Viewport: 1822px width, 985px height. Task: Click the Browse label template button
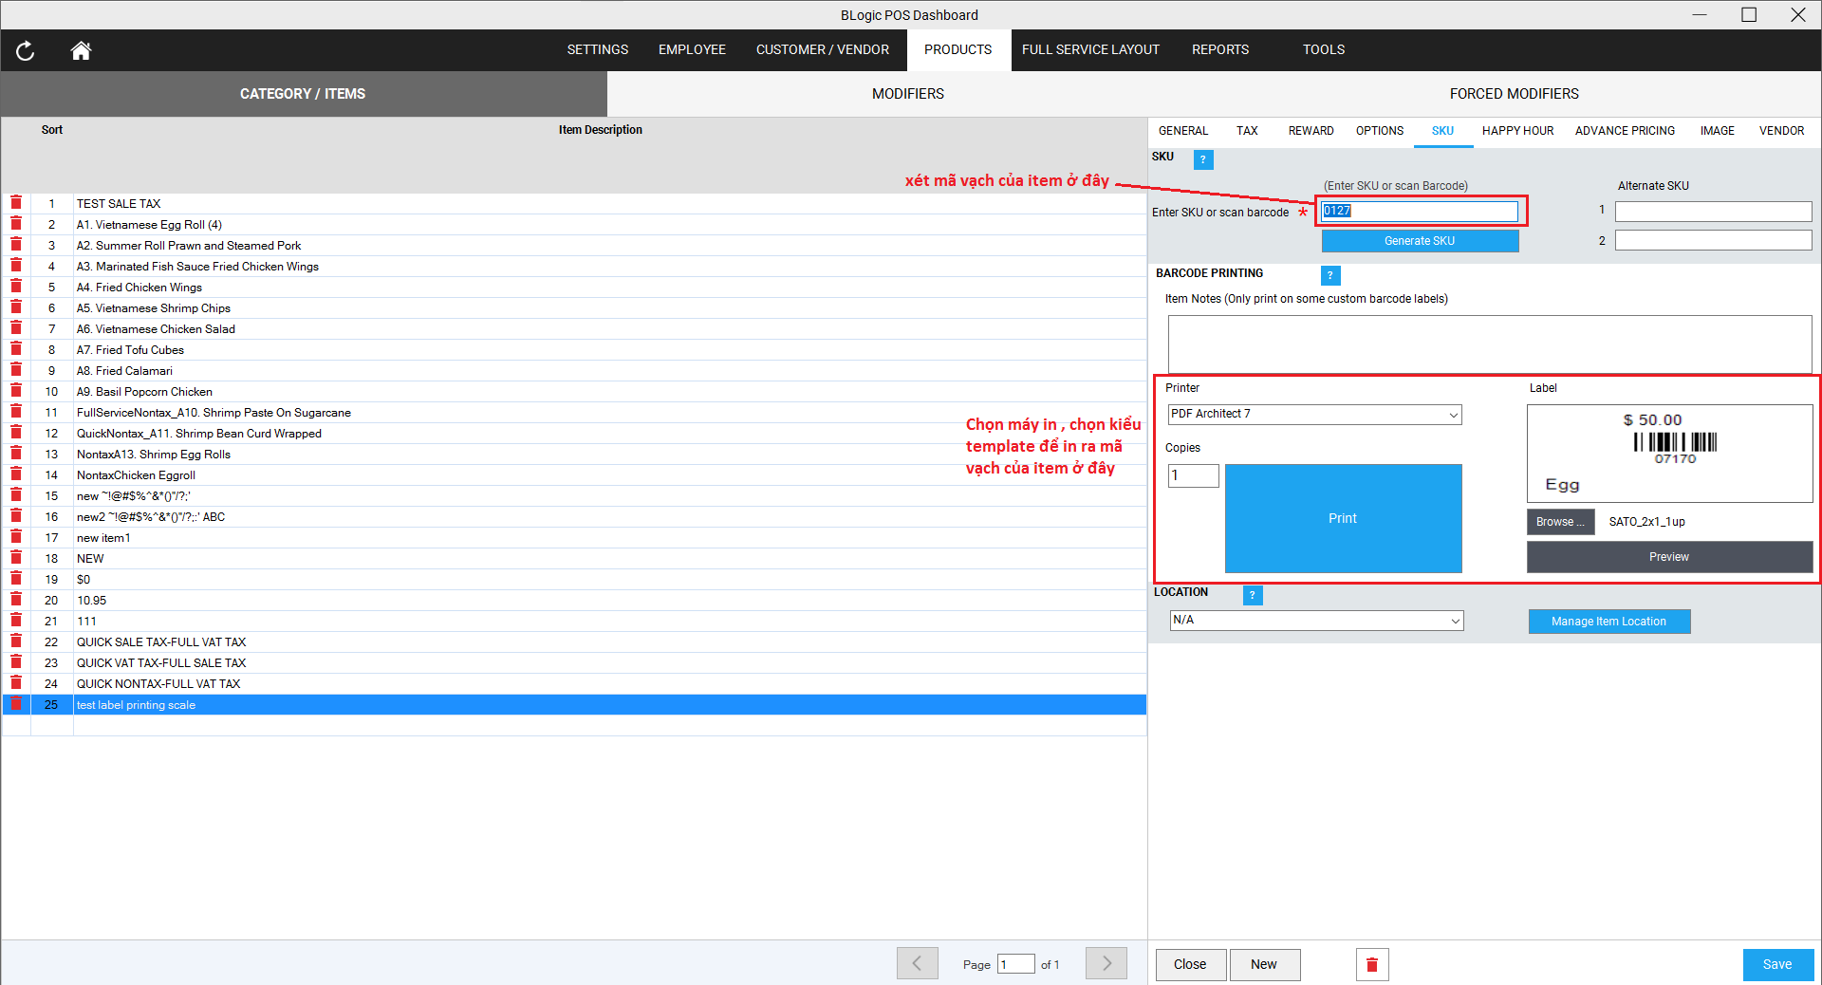(1559, 522)
